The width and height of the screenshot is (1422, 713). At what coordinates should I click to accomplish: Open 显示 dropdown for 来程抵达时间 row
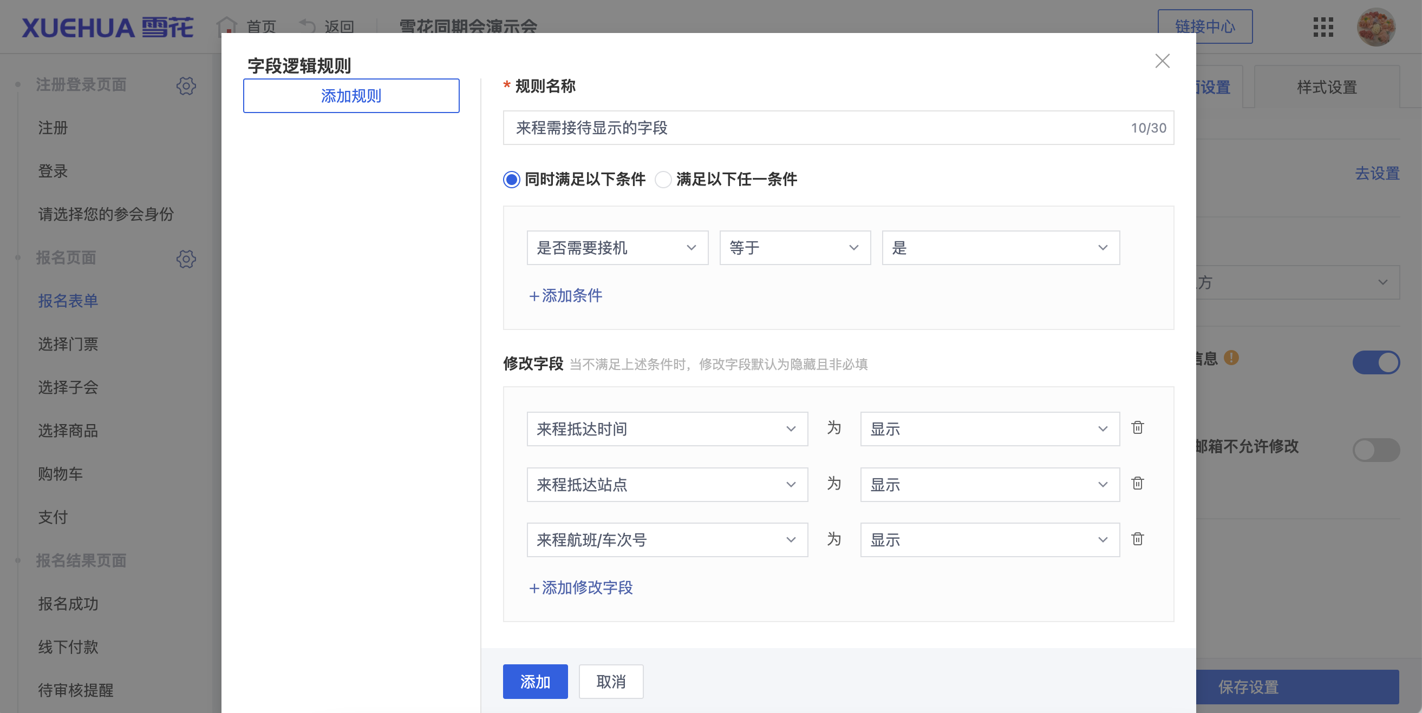click(989, 428)
